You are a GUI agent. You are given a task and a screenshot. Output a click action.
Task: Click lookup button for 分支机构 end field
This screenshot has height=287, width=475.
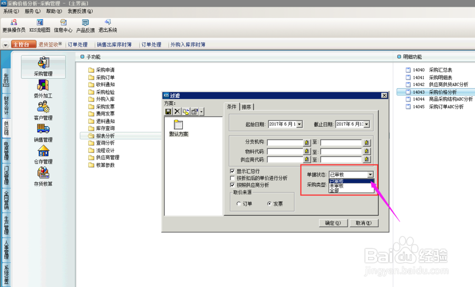tap(367, 142)
